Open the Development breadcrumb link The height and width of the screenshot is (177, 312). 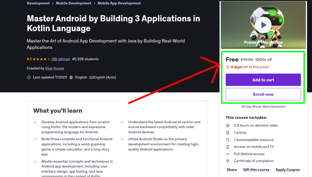pyautogui.click(x=38, y=3)
